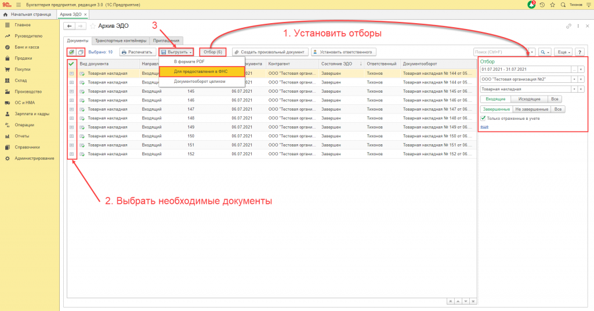Open the Руководителю sidebar section
Screen dimensions: 594x311
pyautogui.click(x=28, y=36)
